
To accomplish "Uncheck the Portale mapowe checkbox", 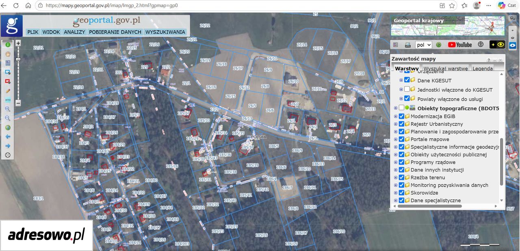I will tap(401, 139).
